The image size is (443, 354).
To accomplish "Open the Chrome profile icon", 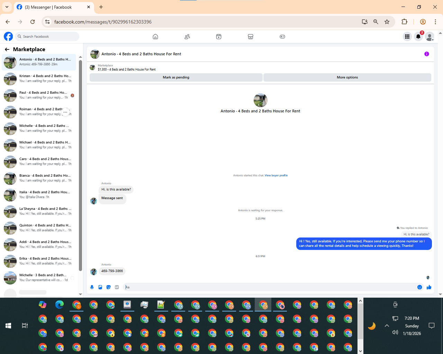I will click(x=423, y=22).
